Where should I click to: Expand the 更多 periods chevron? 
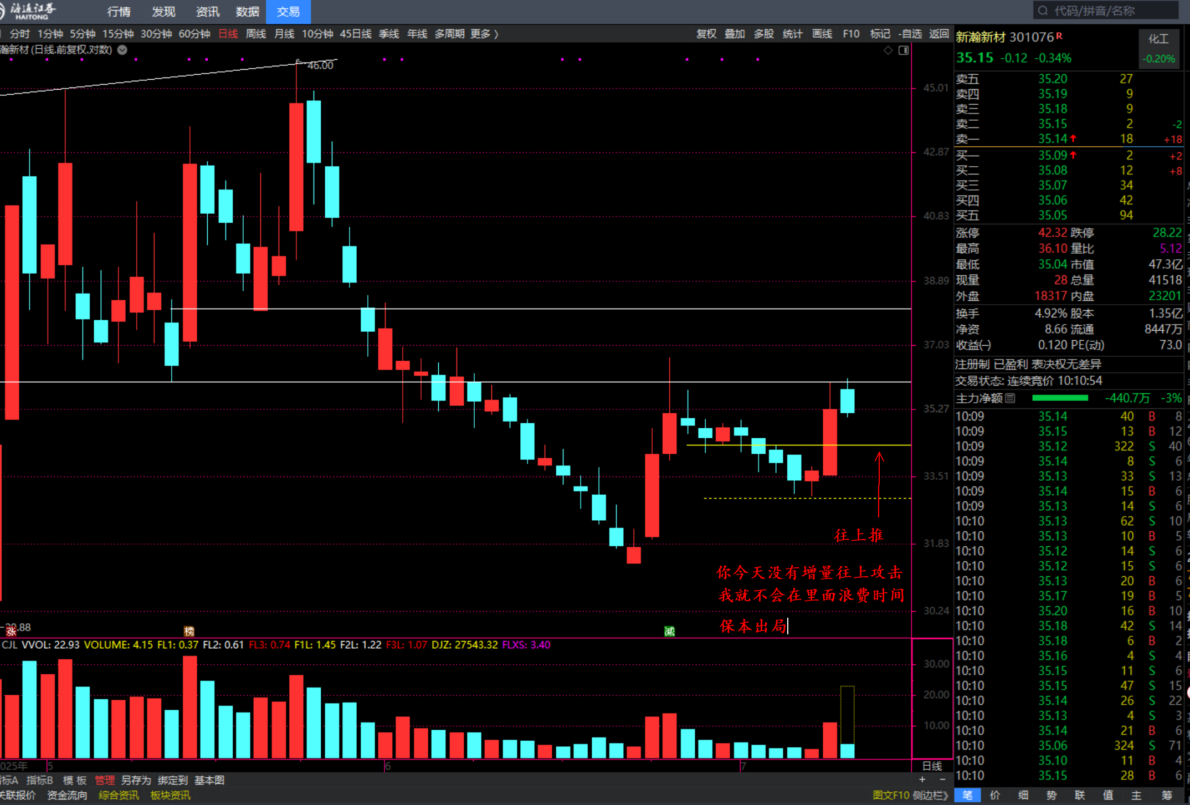tap(496, 34)
